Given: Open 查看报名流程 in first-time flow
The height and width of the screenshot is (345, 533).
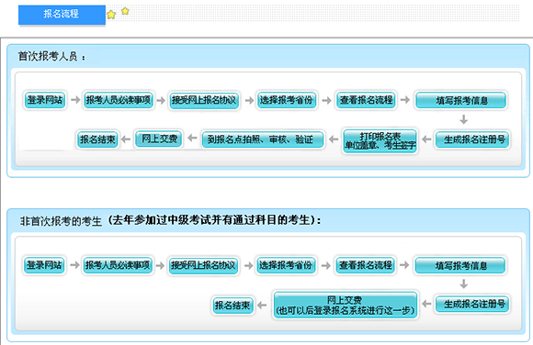Looking at the screenshot, I should coord(367,100).
